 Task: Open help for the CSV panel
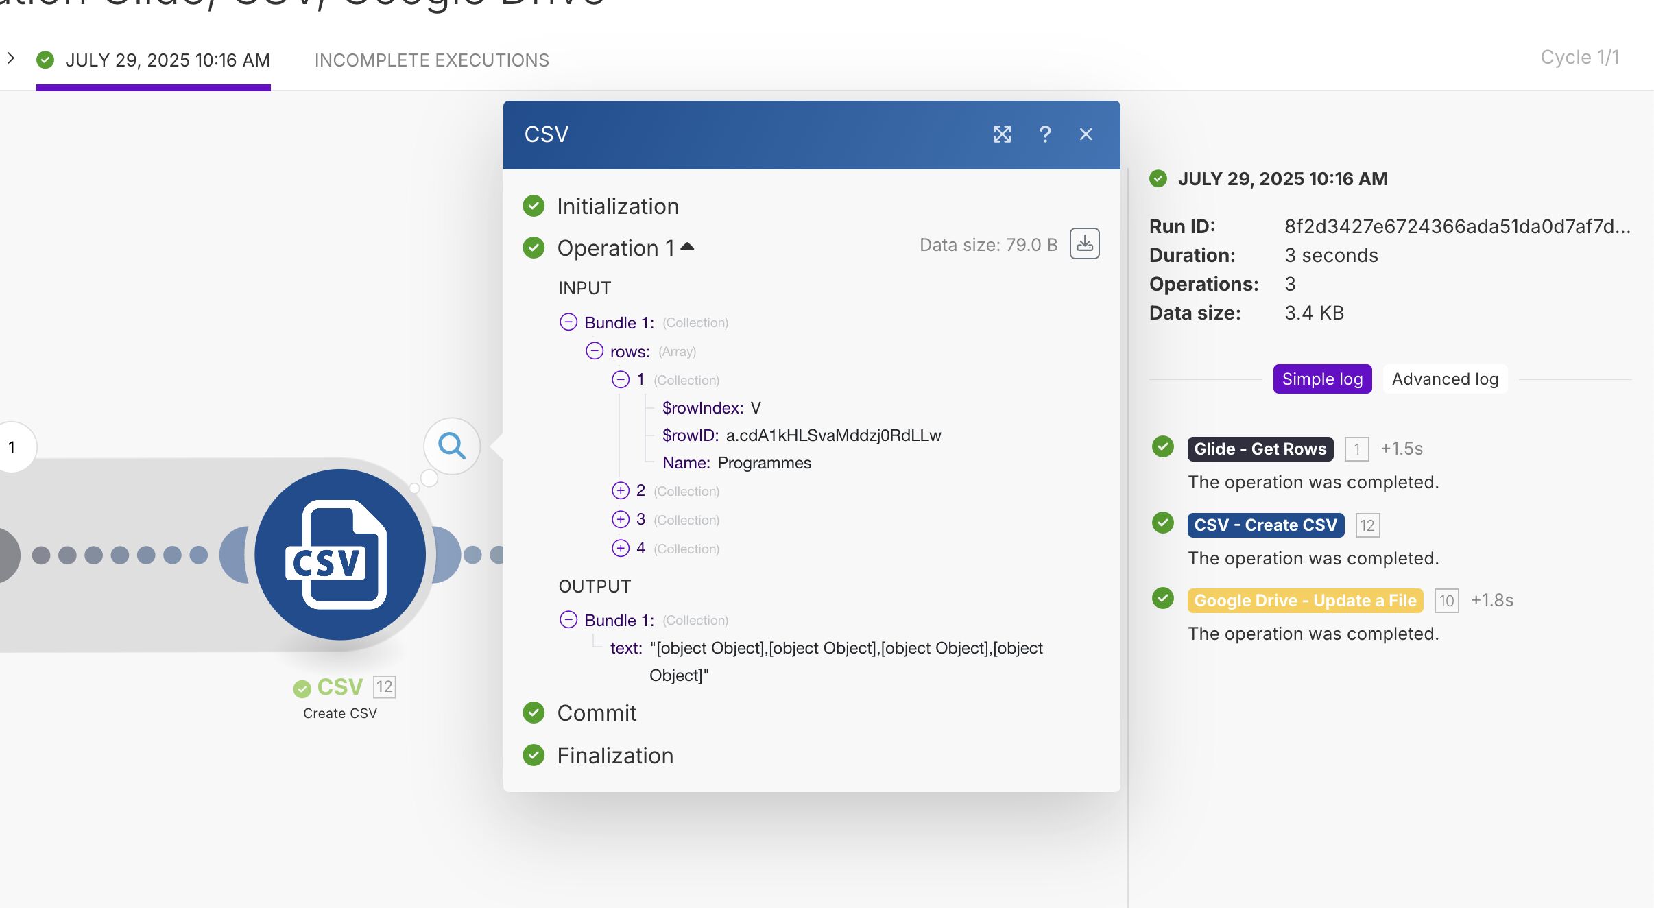pyautogui.click(x=1044, y=134)
